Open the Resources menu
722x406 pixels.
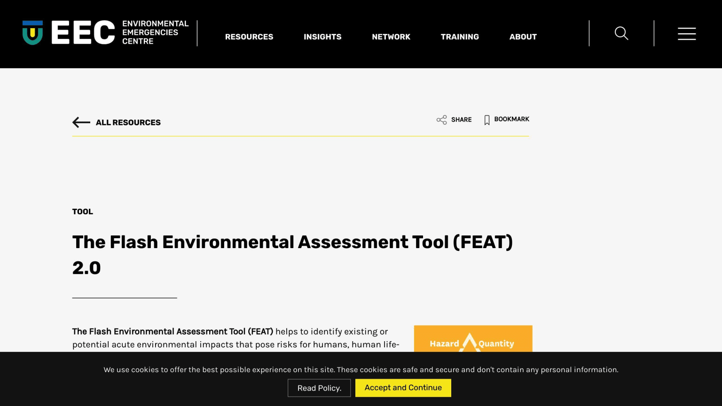point(249,37)
